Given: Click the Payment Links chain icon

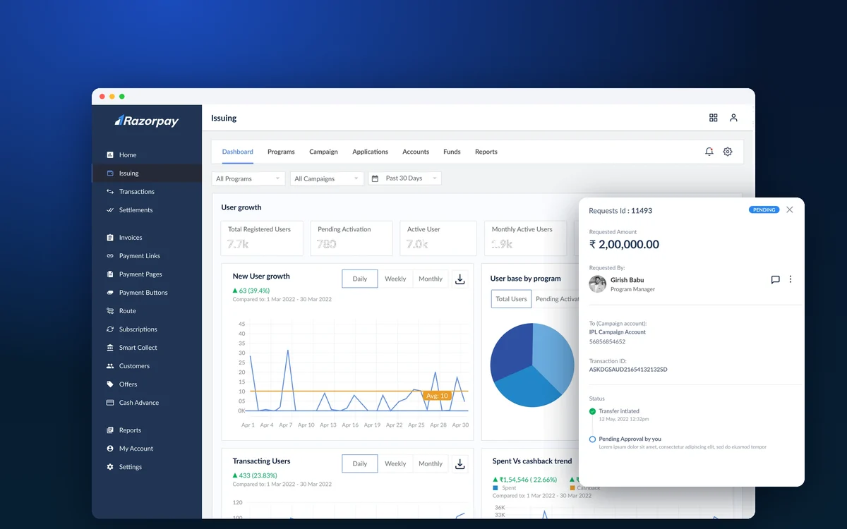Looking at the screenshot, I should [x=110, y=256].
